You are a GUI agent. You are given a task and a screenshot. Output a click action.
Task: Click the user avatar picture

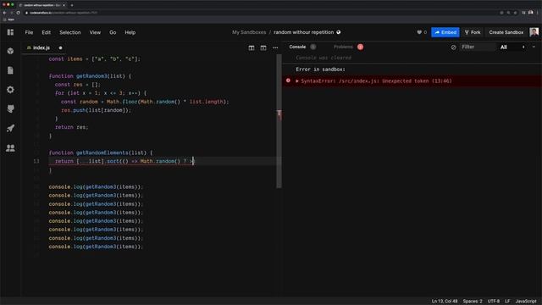tap(534, 32)
